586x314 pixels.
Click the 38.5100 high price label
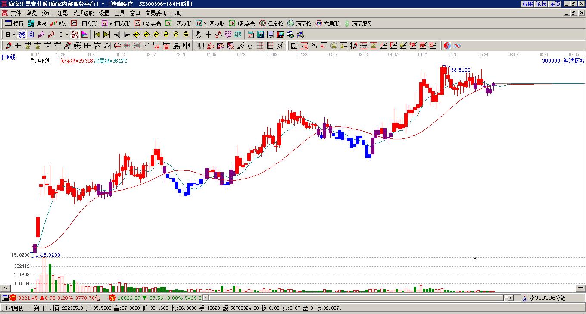tap(461, 70)
